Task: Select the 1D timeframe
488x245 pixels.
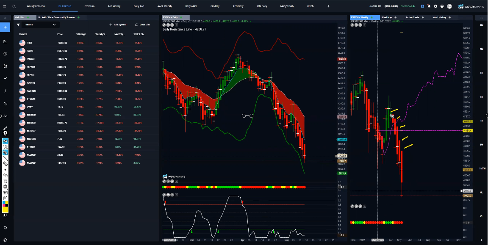Action: (x=482, y=121)
